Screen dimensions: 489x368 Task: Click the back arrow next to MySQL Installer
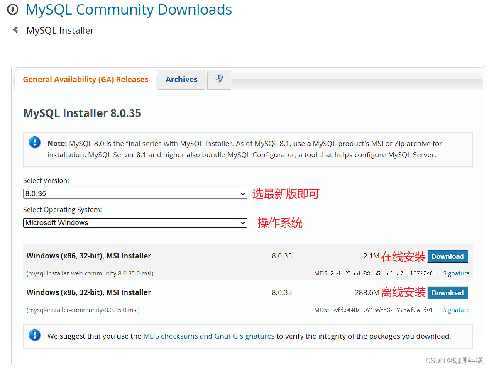pyautogui.click(x=16, y=30)
